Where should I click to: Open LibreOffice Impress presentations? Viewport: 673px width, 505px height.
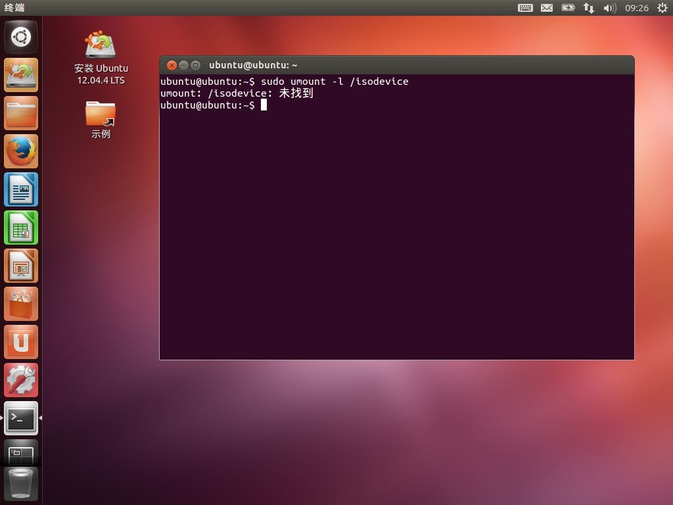(21, 266)
